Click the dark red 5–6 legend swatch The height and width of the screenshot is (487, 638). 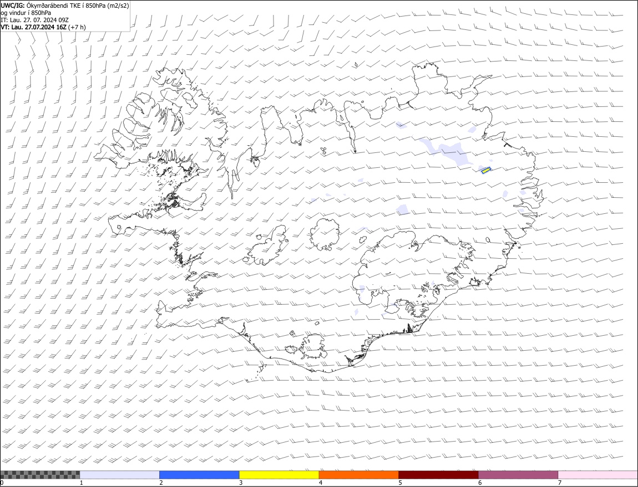point(439,475)
